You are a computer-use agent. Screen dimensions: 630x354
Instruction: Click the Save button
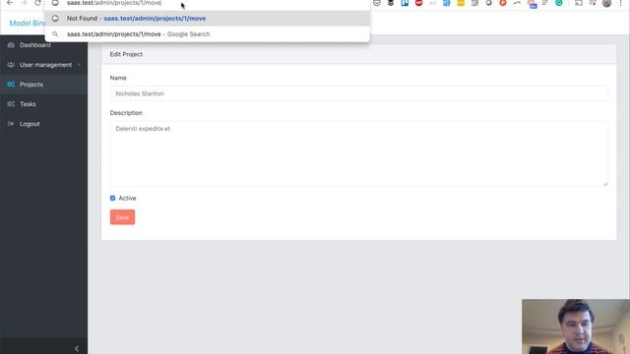coord(122,217)
